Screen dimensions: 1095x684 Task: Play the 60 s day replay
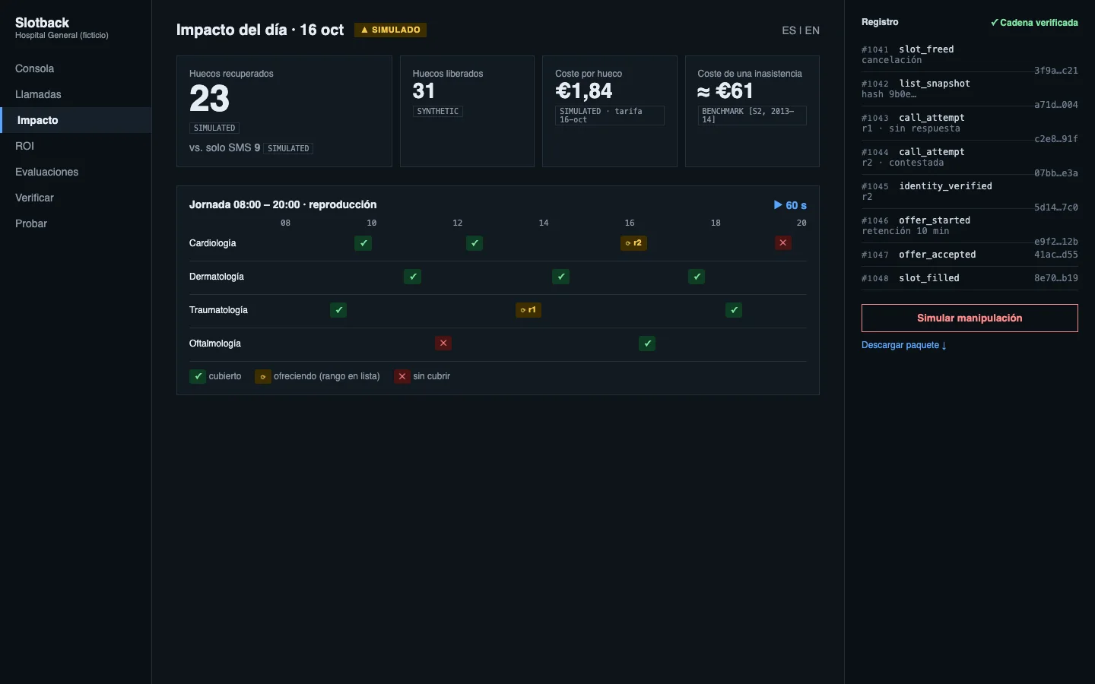pyautogui.click(x=790, y=205)
